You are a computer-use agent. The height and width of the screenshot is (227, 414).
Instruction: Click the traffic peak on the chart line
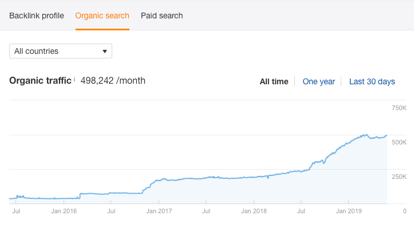tap(366, 135)
